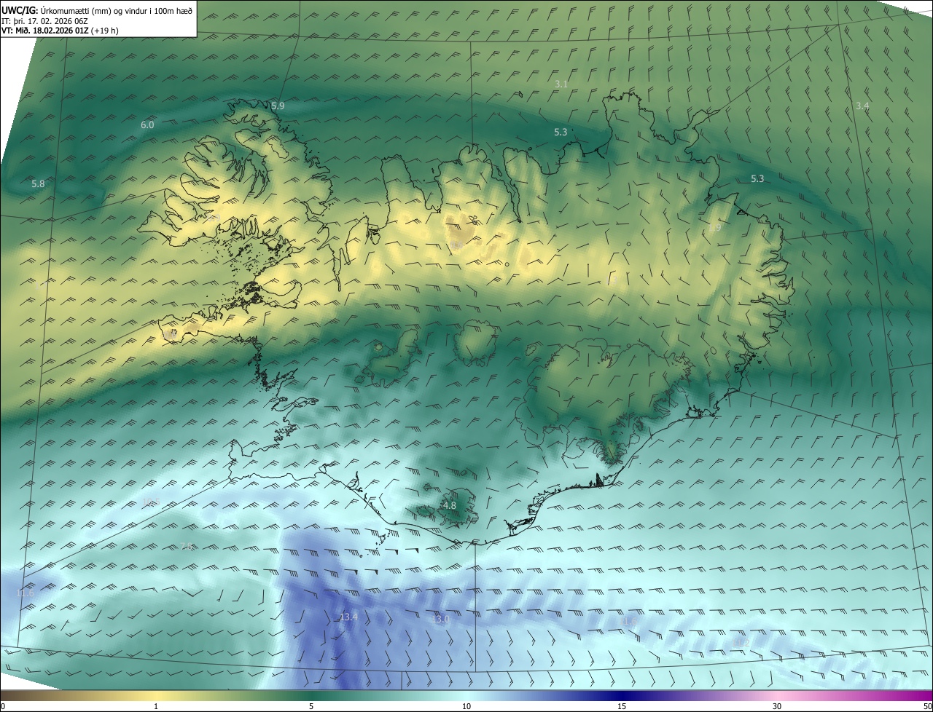This screenshot has height=712, width=933.
Task: Click the '50' tick label on the color scale
Action: (x=927, y=707)
